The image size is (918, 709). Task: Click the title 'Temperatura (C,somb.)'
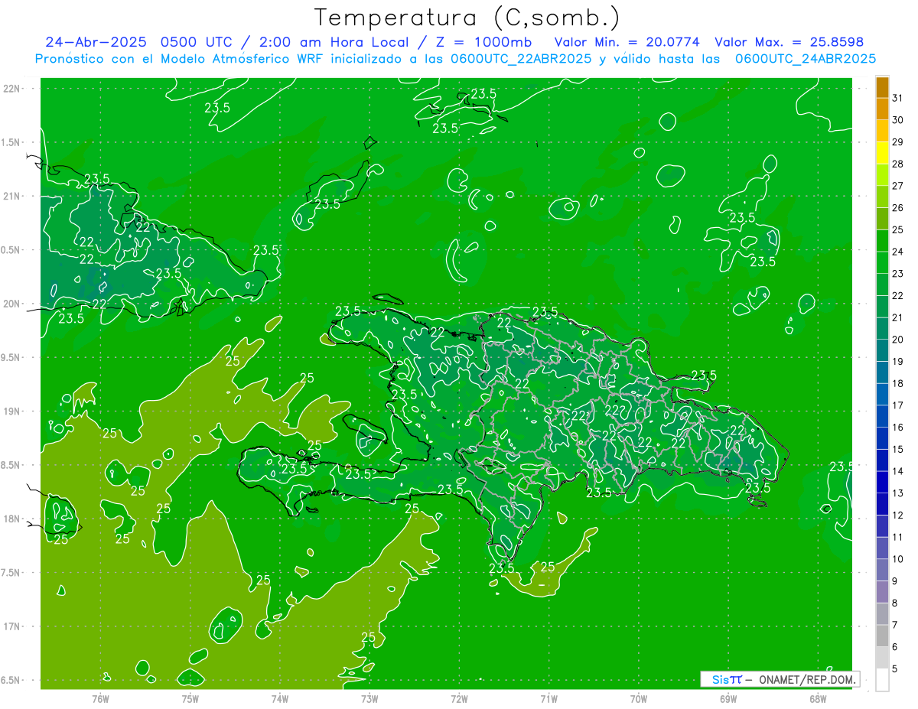pyautogui.click(x=467, y=18)
